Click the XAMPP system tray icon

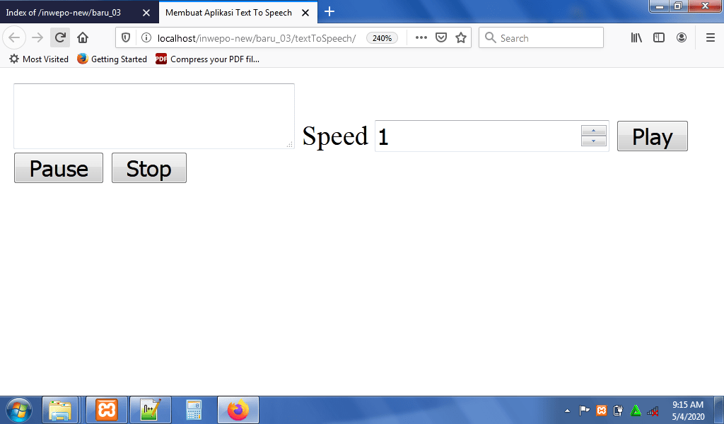coord(601,410)
